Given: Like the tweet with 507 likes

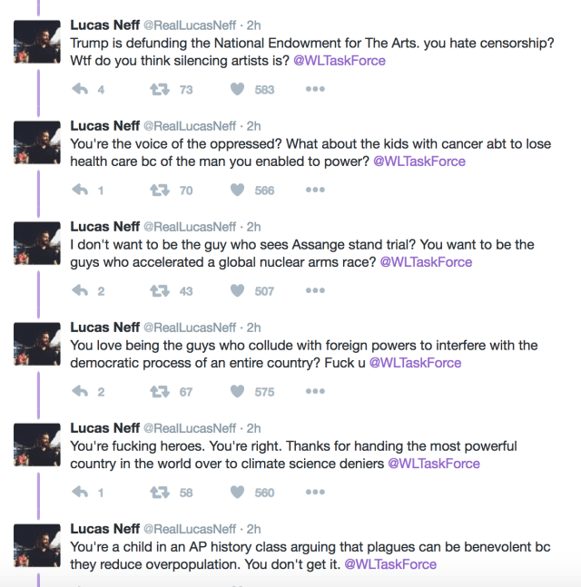Looking at the screenshot, I should (237, 290).
